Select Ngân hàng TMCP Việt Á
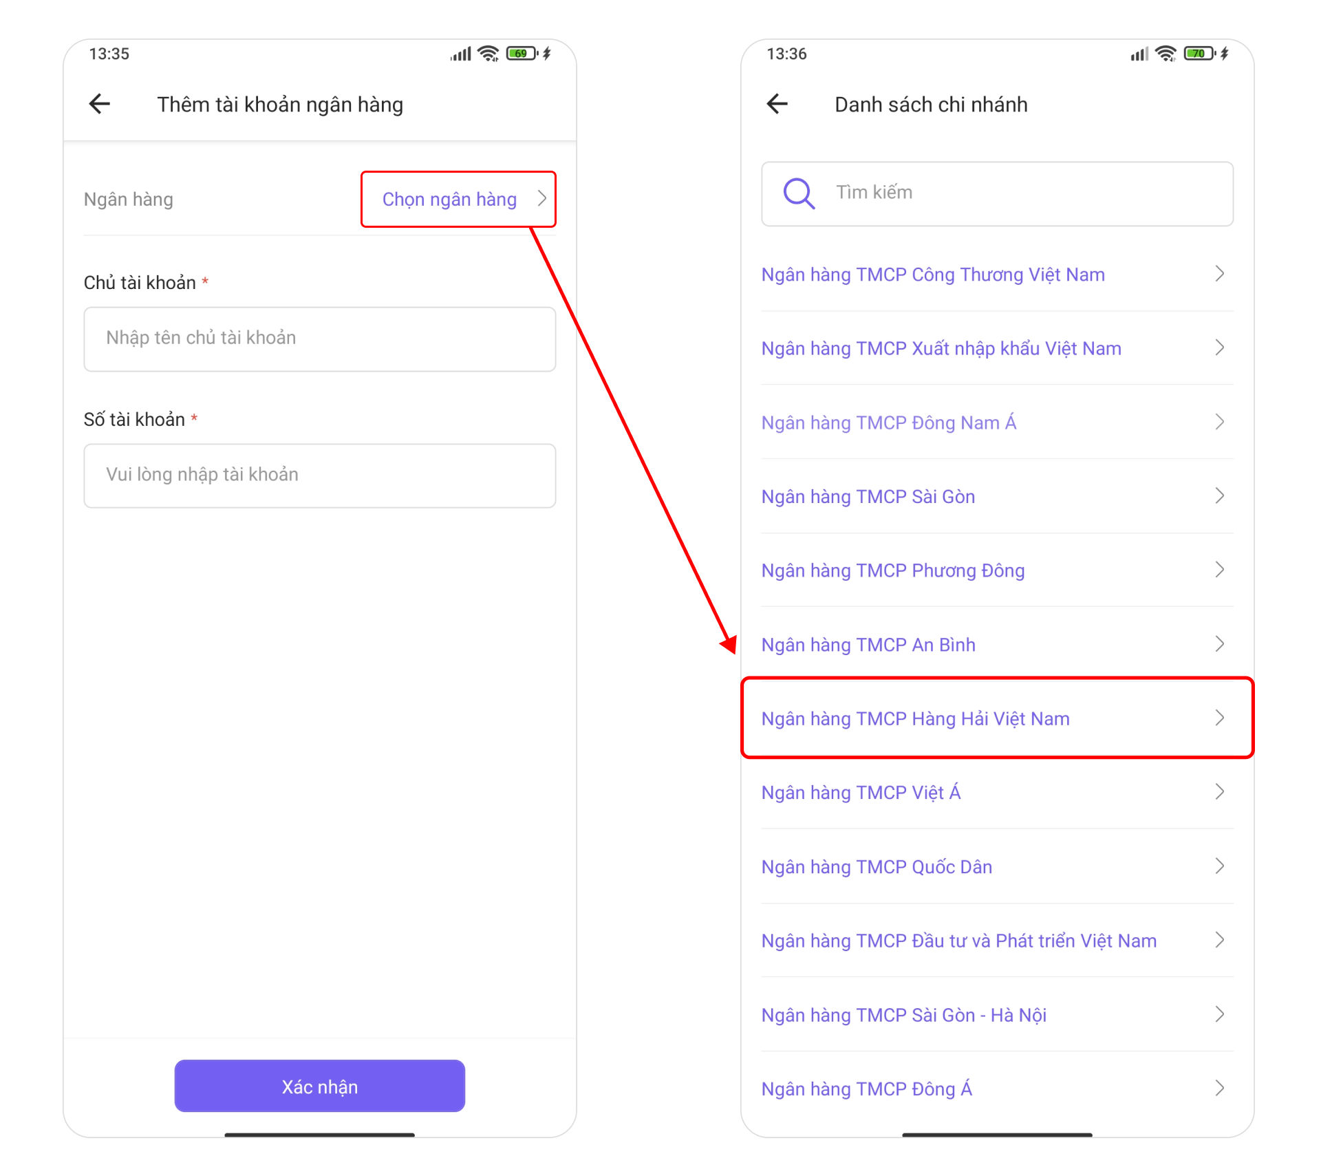Screen dimensions: 1321x1176 coord(998,793)
